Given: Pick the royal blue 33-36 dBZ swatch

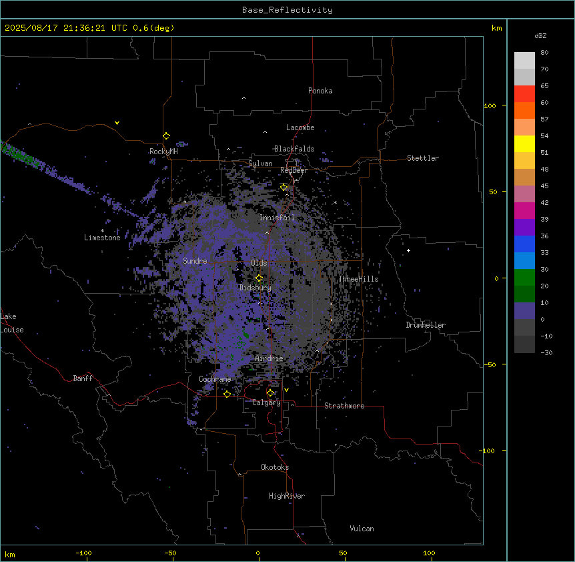Looking at the screenshot, I should pyautogui.click(x=524, y=244).
